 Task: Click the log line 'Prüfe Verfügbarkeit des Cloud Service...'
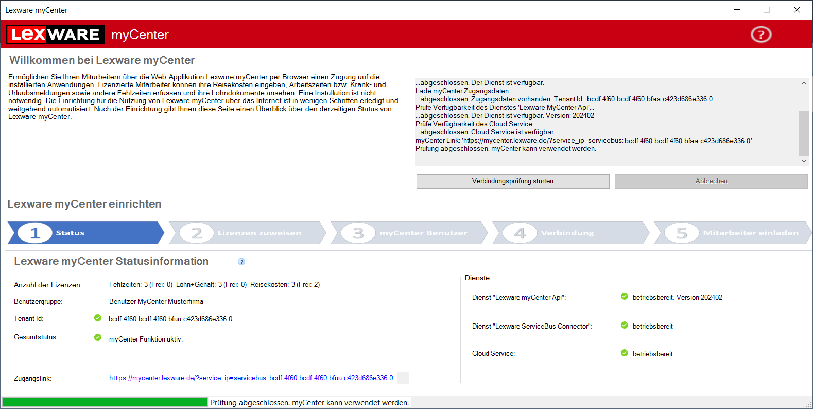coord(476,124)
